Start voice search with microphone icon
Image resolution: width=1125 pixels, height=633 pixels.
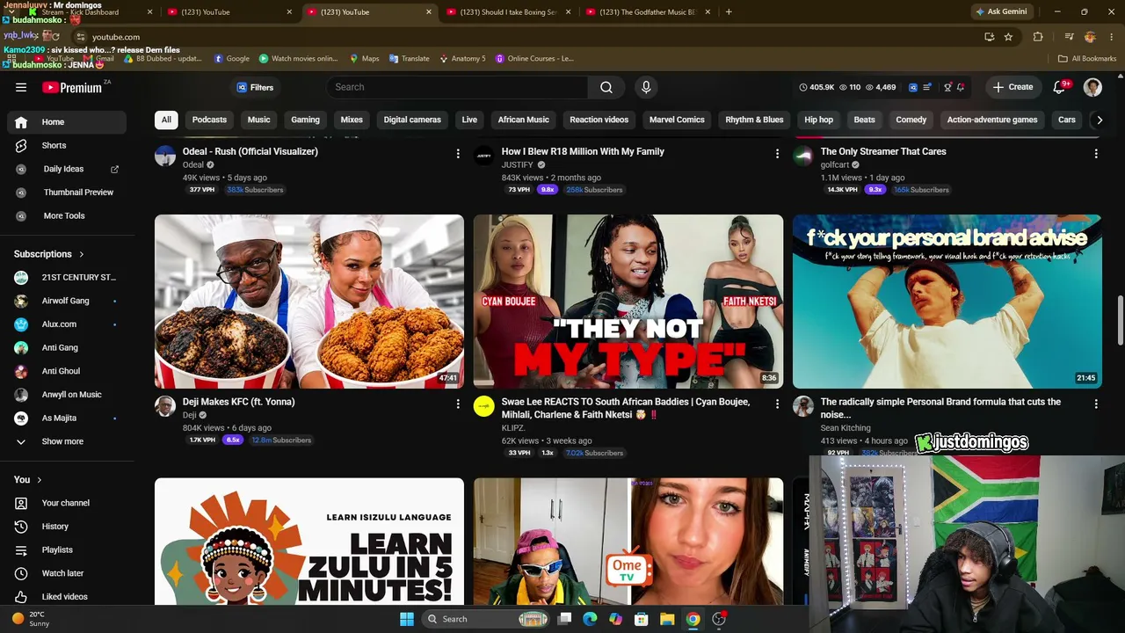[646, 87]
